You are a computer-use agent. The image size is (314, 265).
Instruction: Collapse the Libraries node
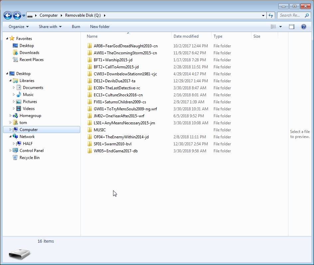coord(10,81)
